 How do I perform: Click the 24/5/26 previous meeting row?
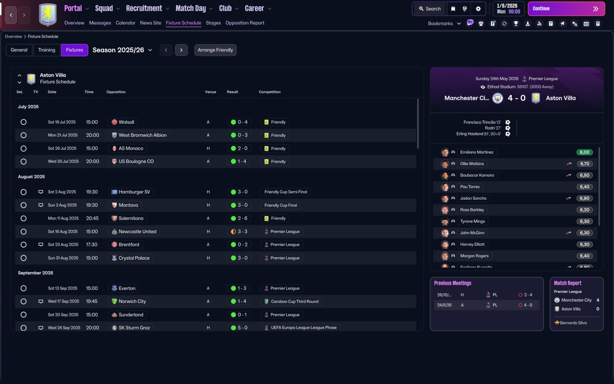(486, 305)
